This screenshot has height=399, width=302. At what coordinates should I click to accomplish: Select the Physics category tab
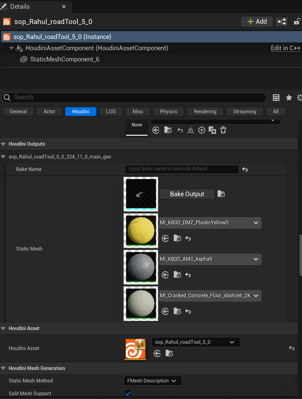(168, 111)
